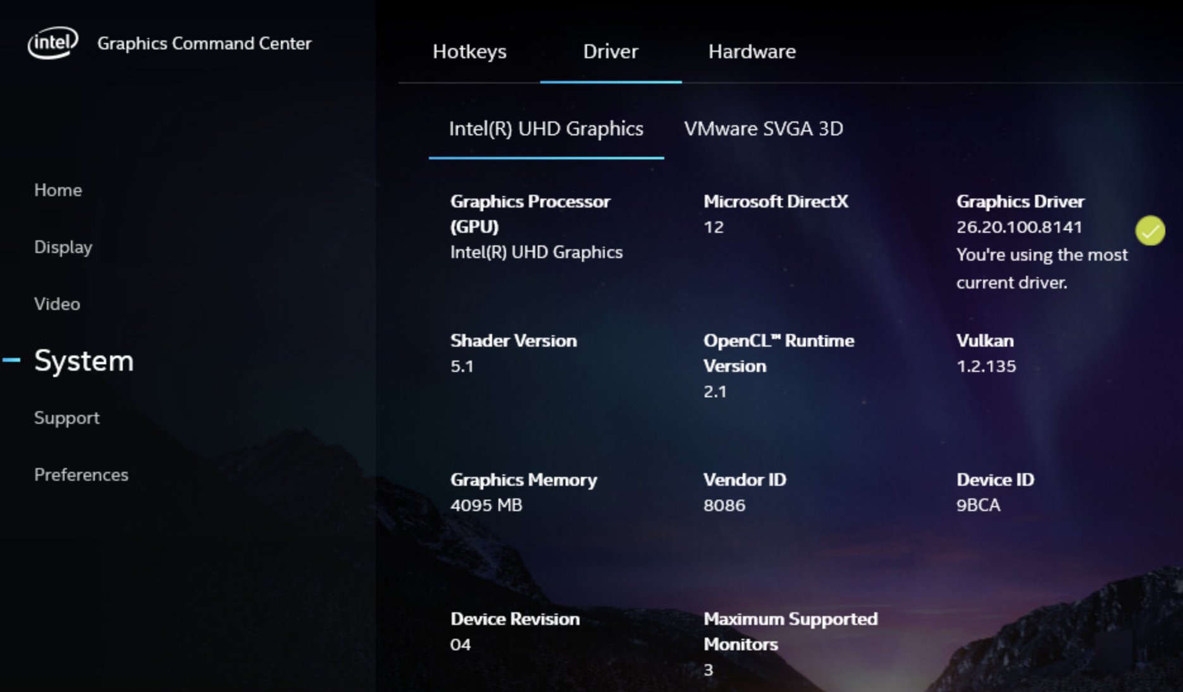Click 'You're using the most current driver' message
Screen dimensions: 1183x692
(1042, 268)
